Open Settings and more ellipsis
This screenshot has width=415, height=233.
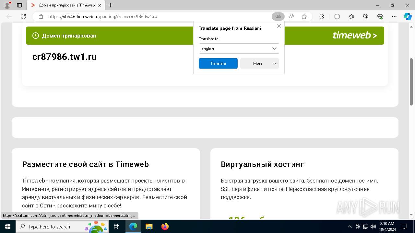coord(394,17)
